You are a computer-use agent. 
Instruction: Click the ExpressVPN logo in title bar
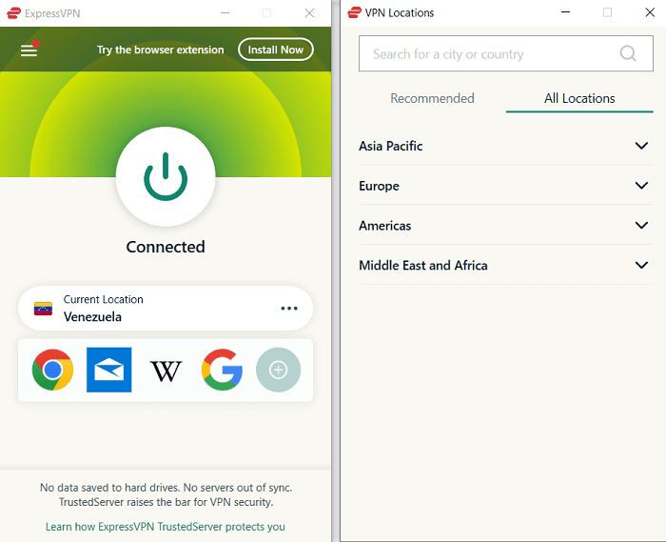click(x=13, y=13)
